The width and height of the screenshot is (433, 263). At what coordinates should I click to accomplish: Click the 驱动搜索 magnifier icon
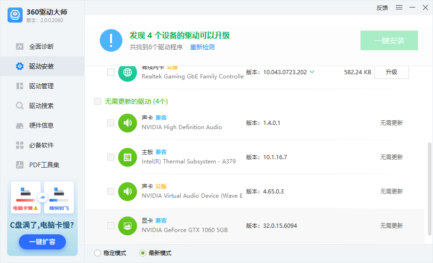[x=20, y=106]
